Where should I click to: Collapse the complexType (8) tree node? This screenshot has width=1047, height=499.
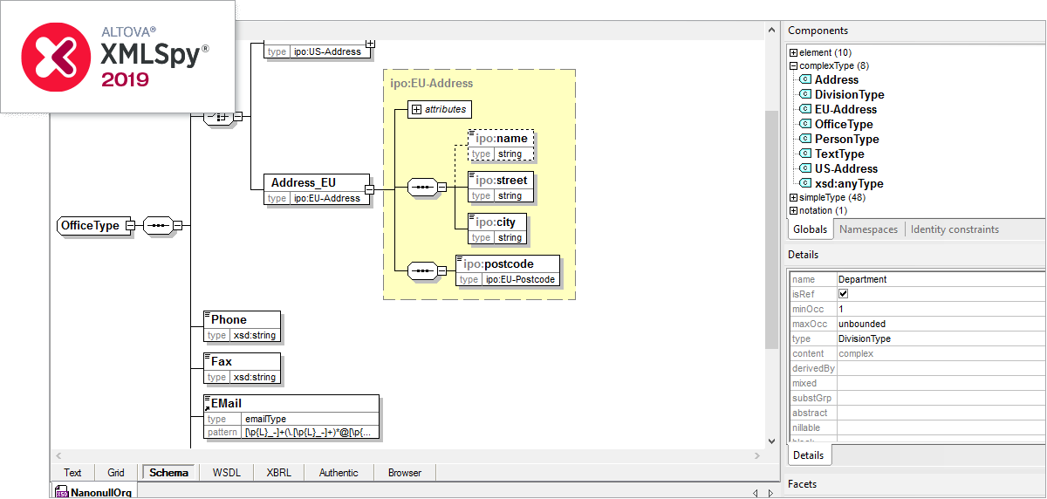tap(792, 65)
